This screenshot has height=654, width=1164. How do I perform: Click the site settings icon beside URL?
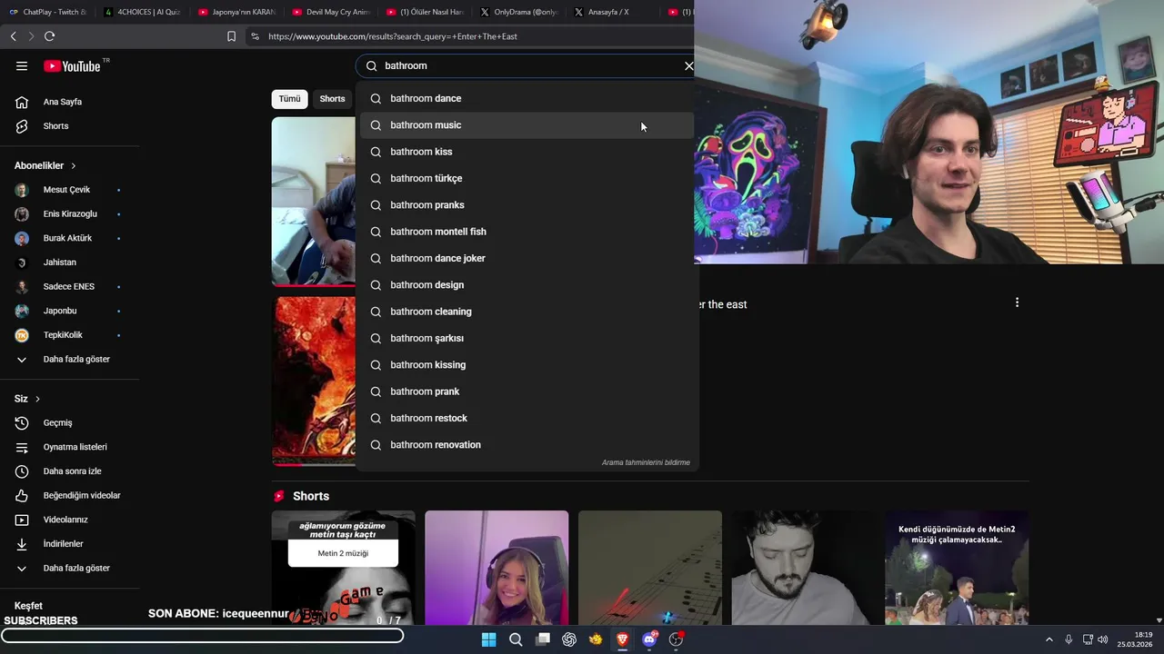tap(255, 36)
